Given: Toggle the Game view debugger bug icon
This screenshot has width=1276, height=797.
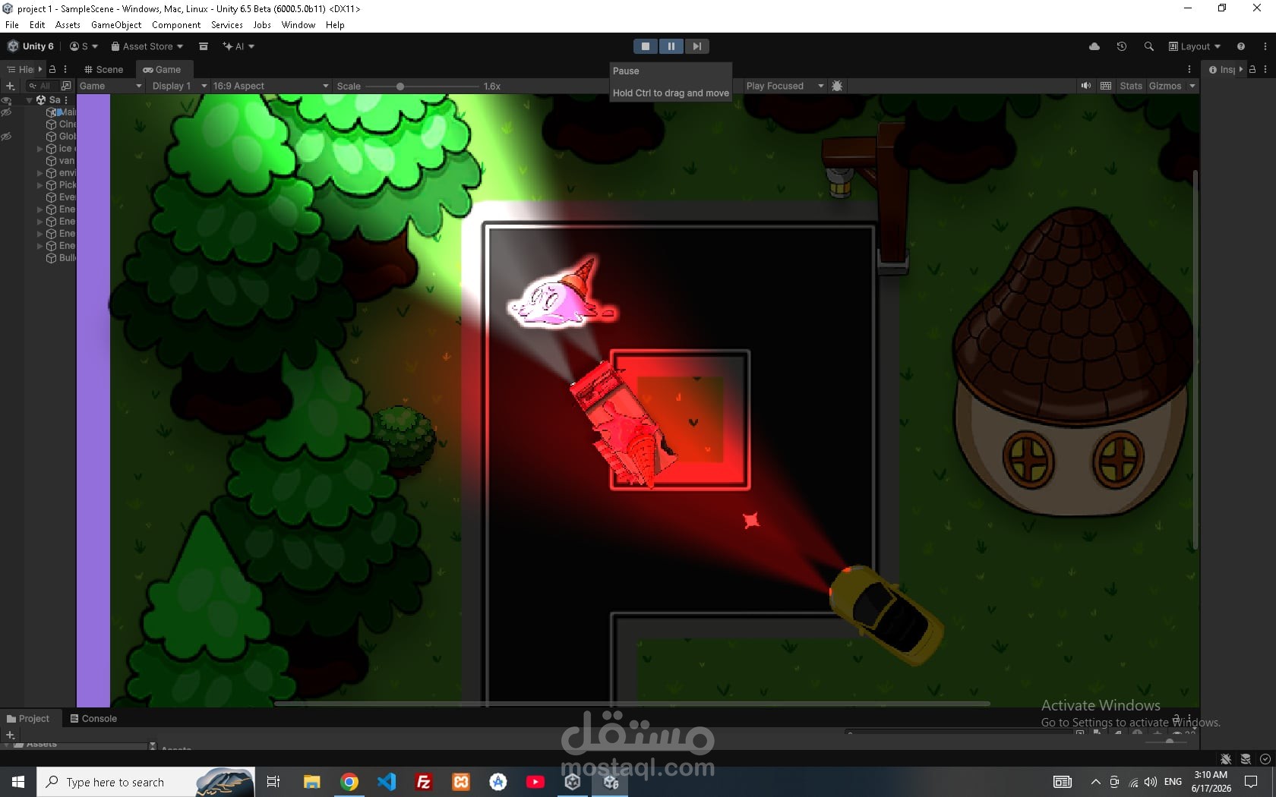Looking at the screenshot, I should pyautogui.click(x=837, y=86).
